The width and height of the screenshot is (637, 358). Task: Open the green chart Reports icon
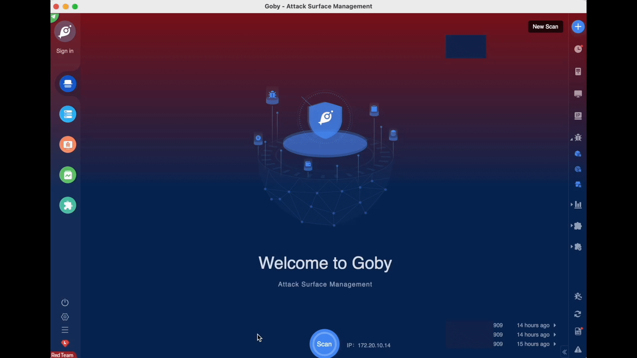[68, 175]
